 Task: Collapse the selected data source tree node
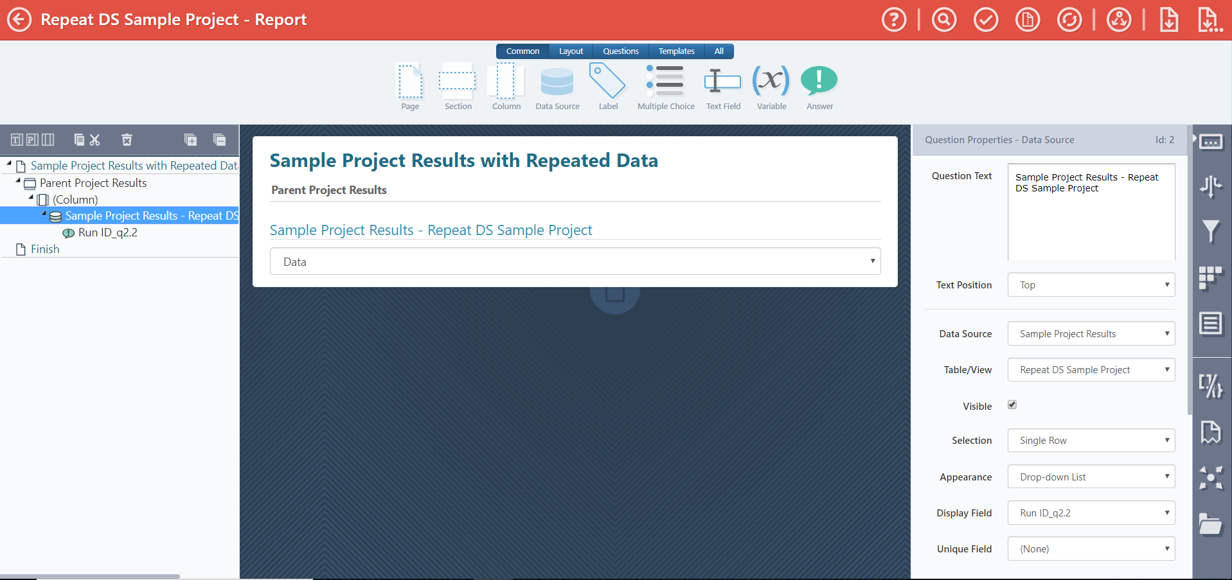(x=44, y=214)
